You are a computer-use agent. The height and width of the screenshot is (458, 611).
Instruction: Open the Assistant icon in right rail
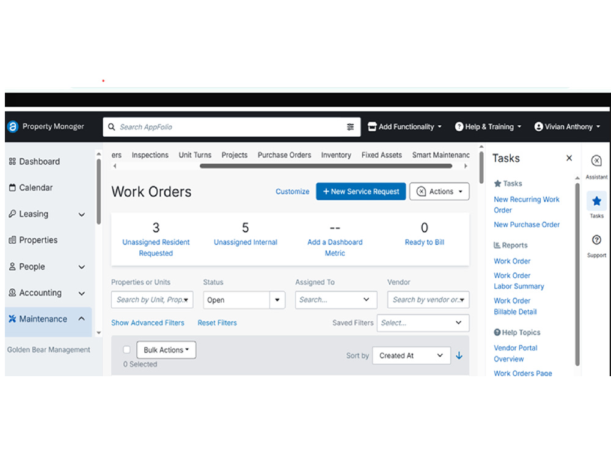click(596, 161)
